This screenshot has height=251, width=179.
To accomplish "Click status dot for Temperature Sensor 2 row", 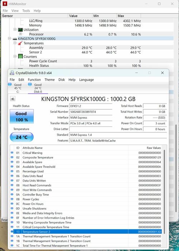I will [12, 232].
